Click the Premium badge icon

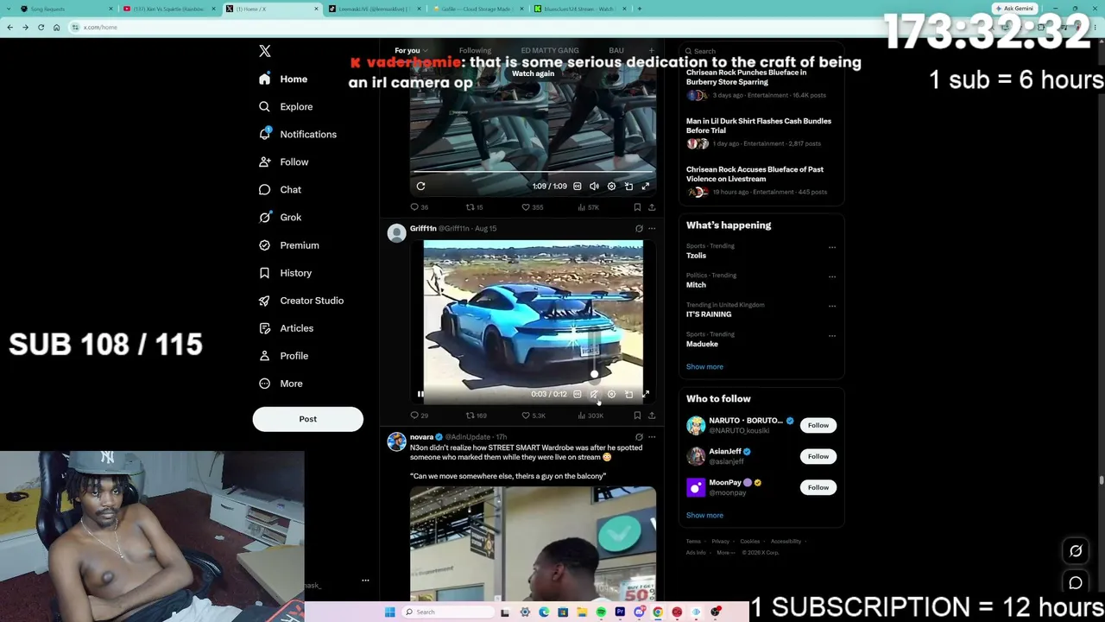(x=264, y=245)
